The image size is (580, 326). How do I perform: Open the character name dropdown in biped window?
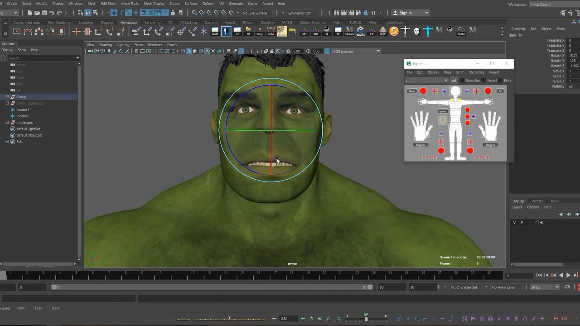pyautogui.click(x=427, y=81)
